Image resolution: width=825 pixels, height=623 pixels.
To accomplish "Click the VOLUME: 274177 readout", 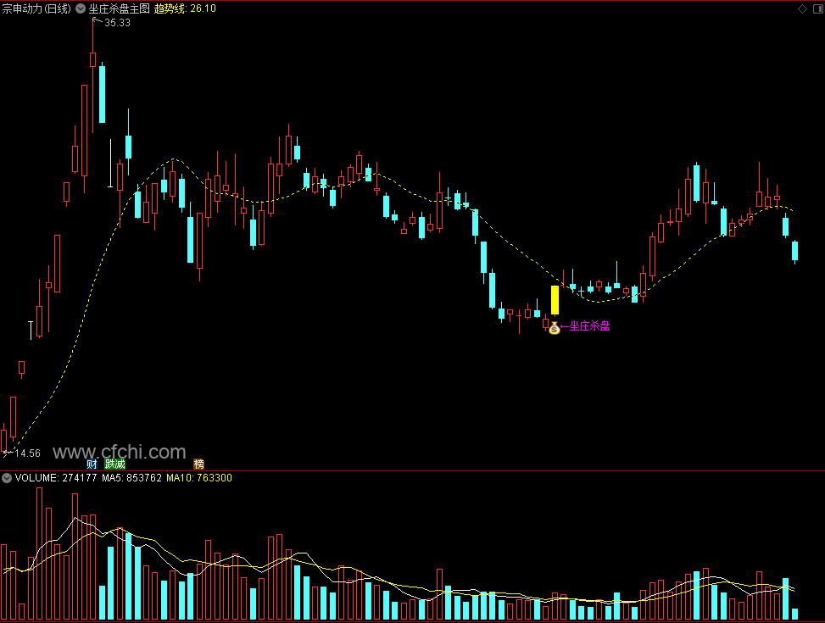I will click(x=56, y=478).
